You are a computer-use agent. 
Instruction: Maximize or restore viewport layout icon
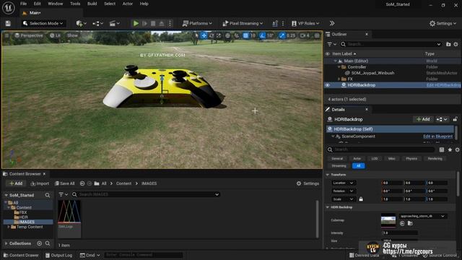317,35
